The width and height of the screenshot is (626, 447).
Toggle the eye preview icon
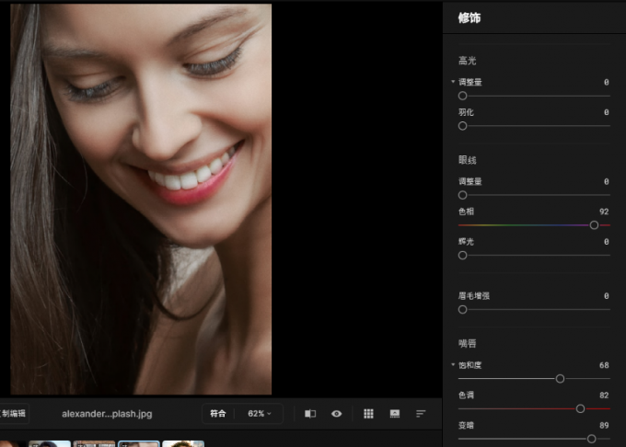click(x=337, y=414)
